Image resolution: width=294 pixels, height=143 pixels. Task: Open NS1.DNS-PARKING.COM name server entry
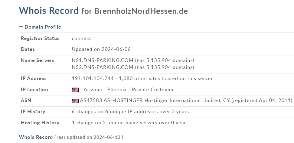103,60
